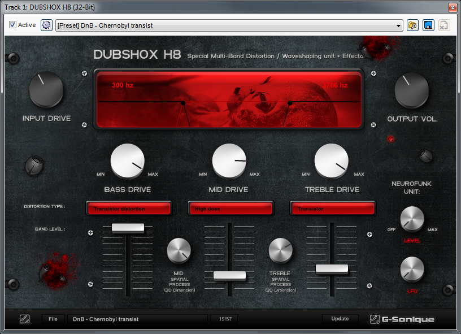The height and width of the screenshot is (334, 461).
Task: Open the Transistor treble distortion selector
Action: 333,209
